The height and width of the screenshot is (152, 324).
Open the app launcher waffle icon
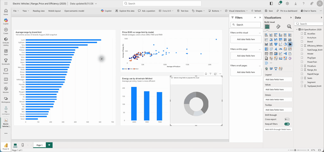coord(6,4)
